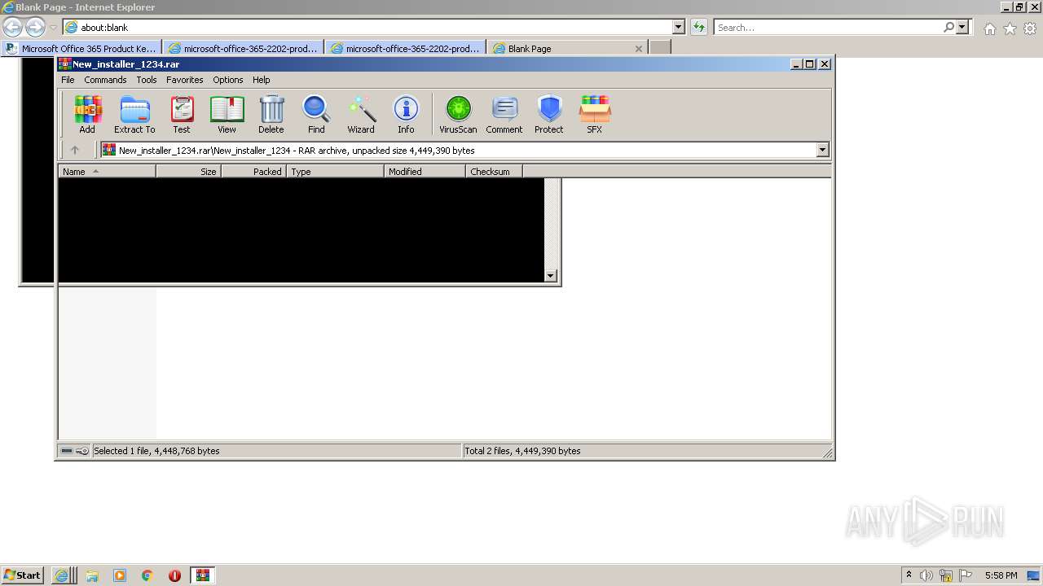The image size is (1043, 586).
Task: Open a new Internet Explorer tab
Action: pyautogui.click(x=660, y=48)
